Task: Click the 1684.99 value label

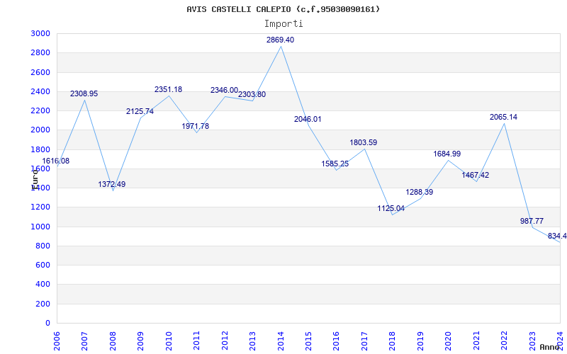Action: point(447,154)
